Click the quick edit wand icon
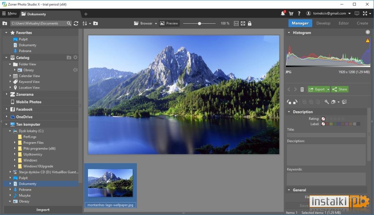The width and height of the screenshot is (374, 215). point(327,102)
